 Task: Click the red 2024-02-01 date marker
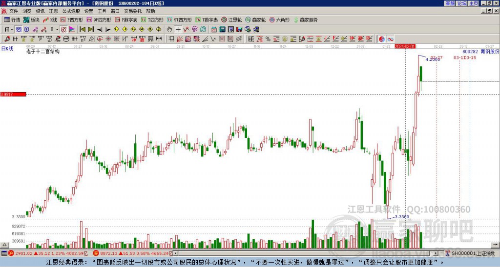(x=405, y=46)
